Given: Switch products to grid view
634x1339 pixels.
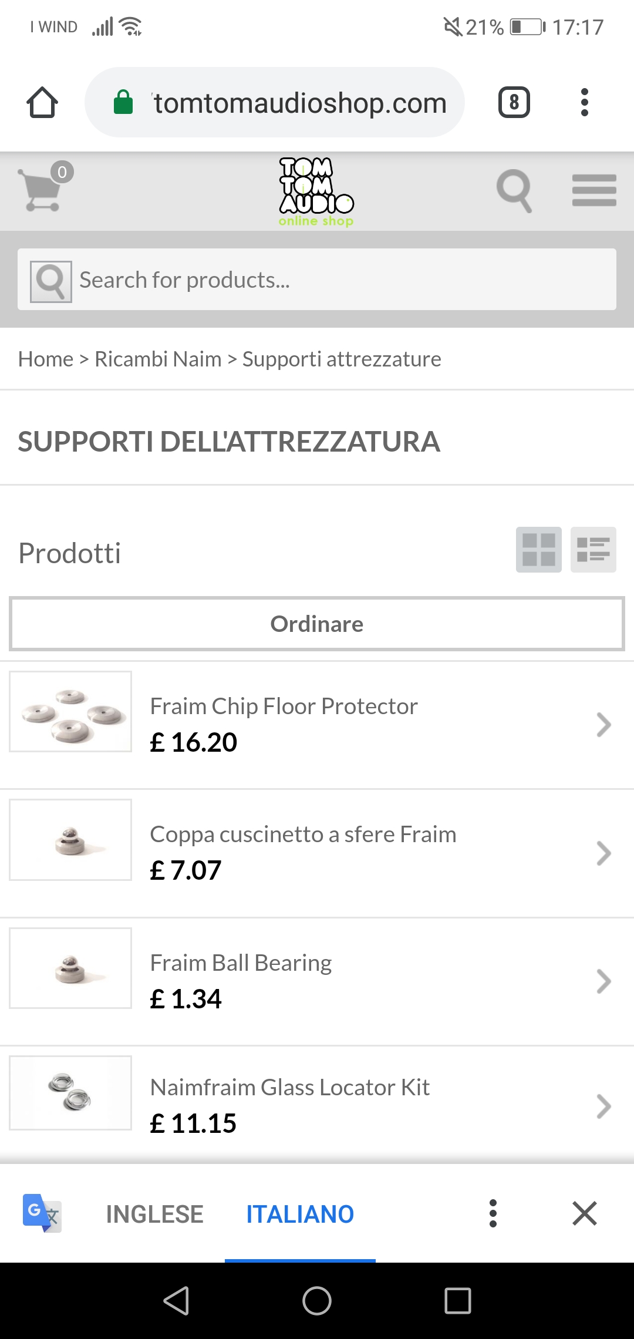Looking at the screenshot, I should (x=538, y=550).
